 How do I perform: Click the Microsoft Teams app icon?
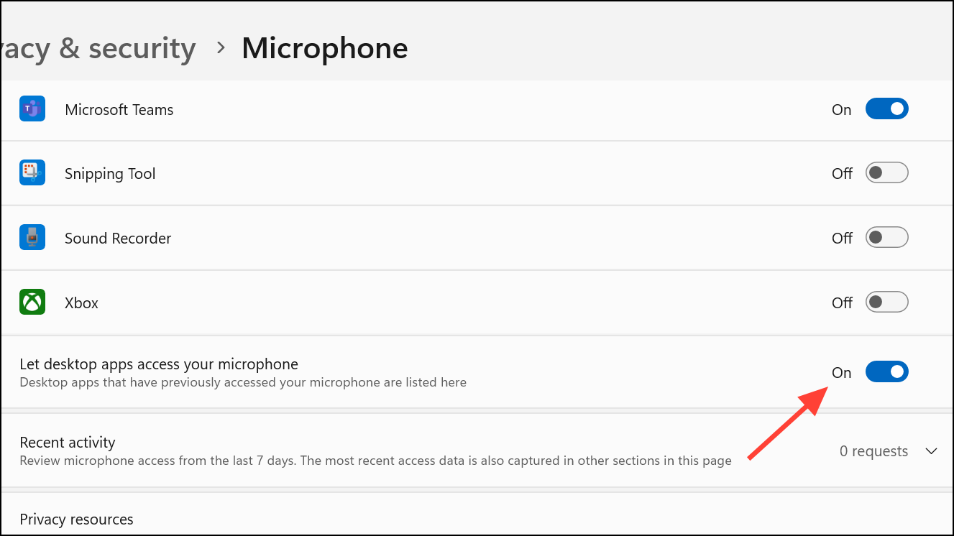pyautogui.click(x=32, y=109)
